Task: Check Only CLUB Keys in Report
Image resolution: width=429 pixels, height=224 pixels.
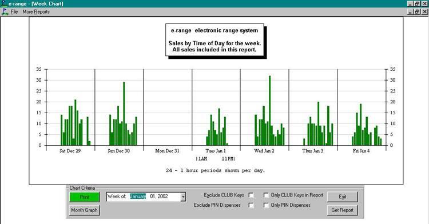Action: 266,195
